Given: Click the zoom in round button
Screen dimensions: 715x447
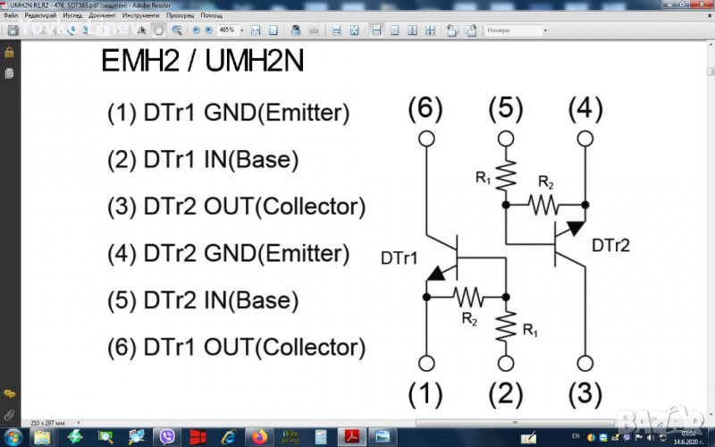Looking at the screenshot, I should tap(208, 30).
